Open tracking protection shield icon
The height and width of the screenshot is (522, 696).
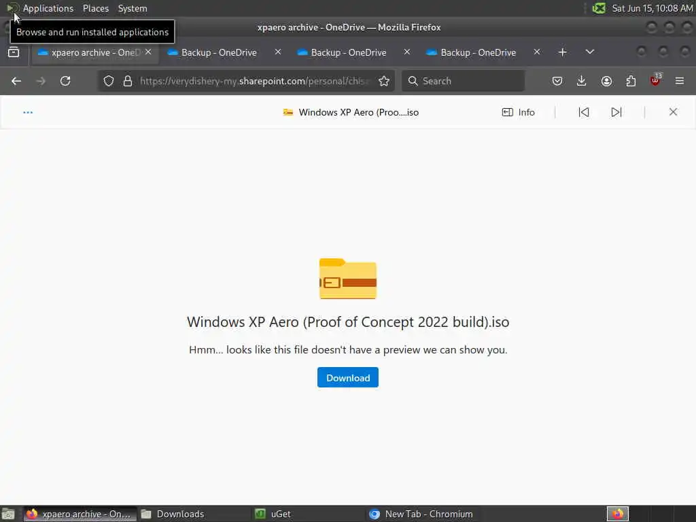[109, 81]
